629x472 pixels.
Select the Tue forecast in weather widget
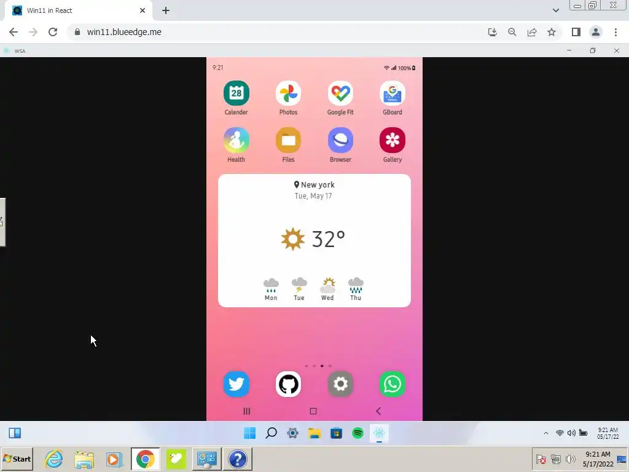[x=299, y=289]
